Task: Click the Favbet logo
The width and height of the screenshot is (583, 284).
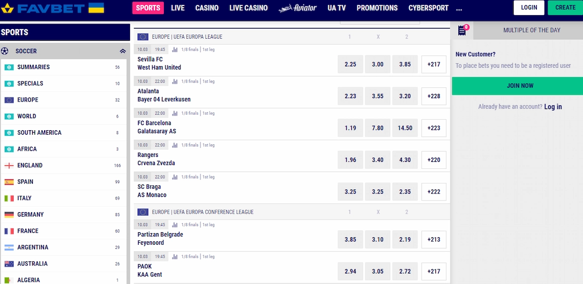Action: point(44,8)
